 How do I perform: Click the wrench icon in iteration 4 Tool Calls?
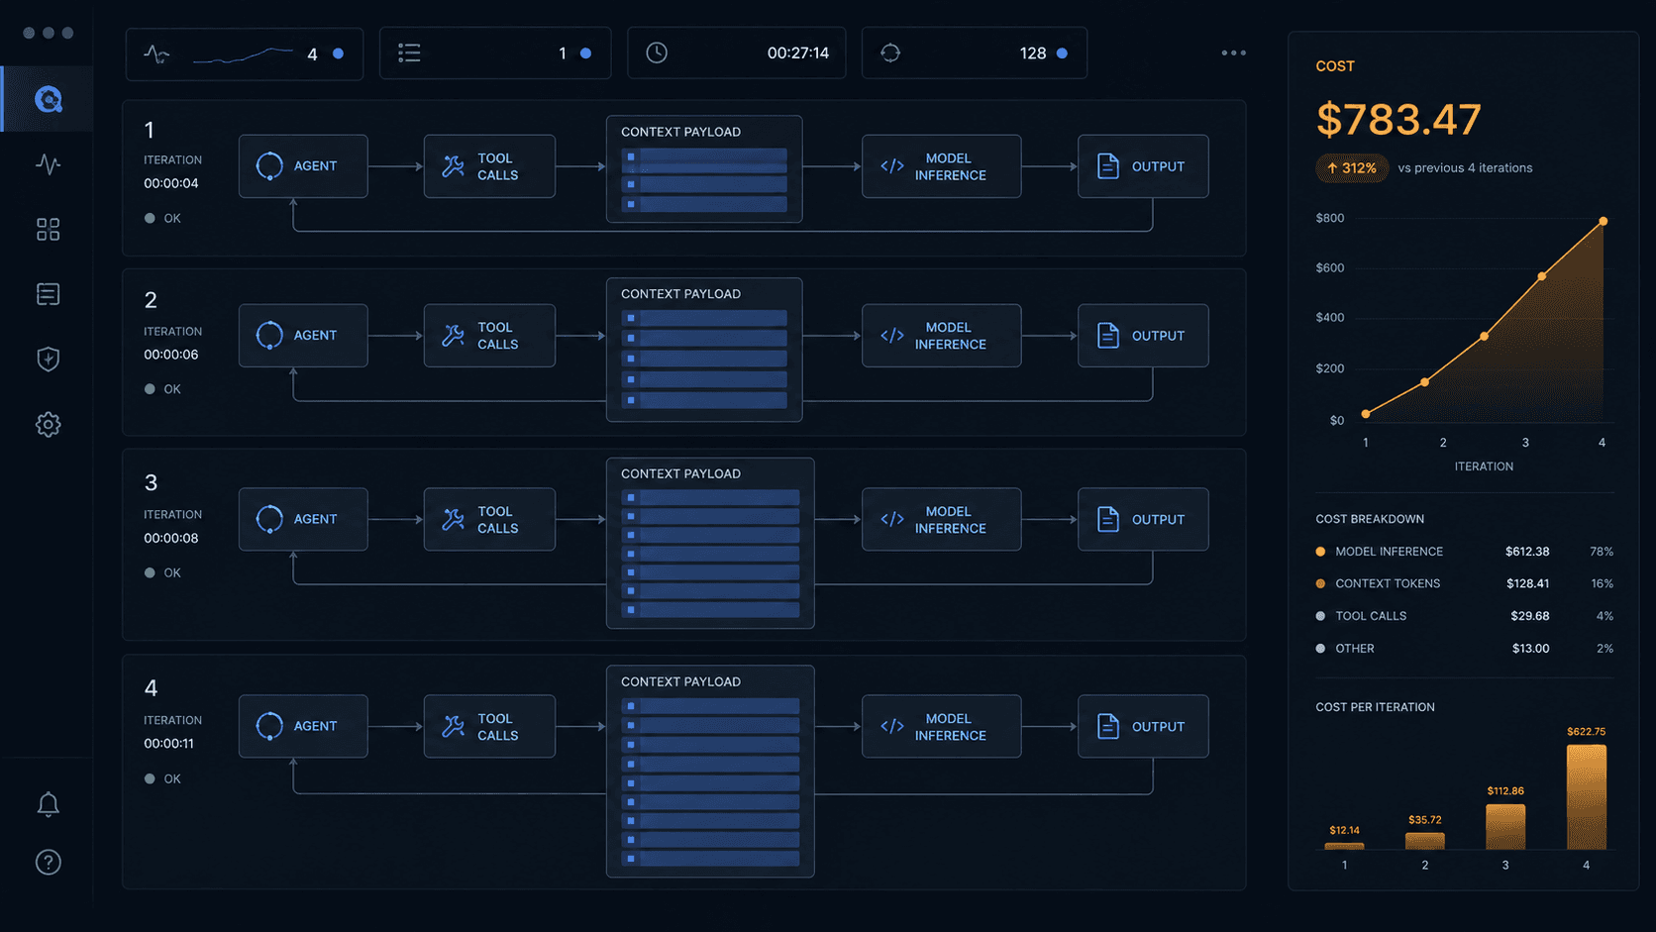(x=454, y=726)
